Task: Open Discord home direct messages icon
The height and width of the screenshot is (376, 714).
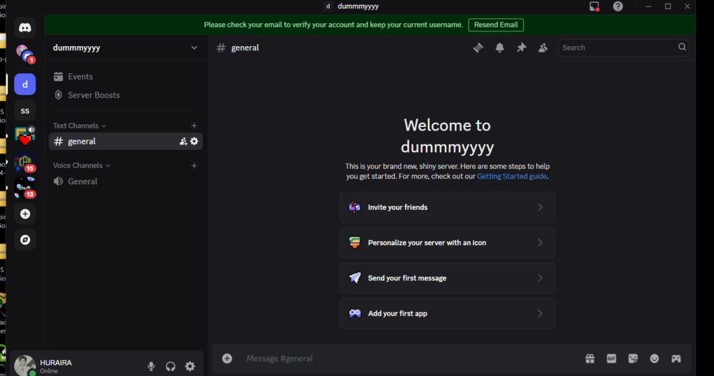Action: [x=25, y=29]
